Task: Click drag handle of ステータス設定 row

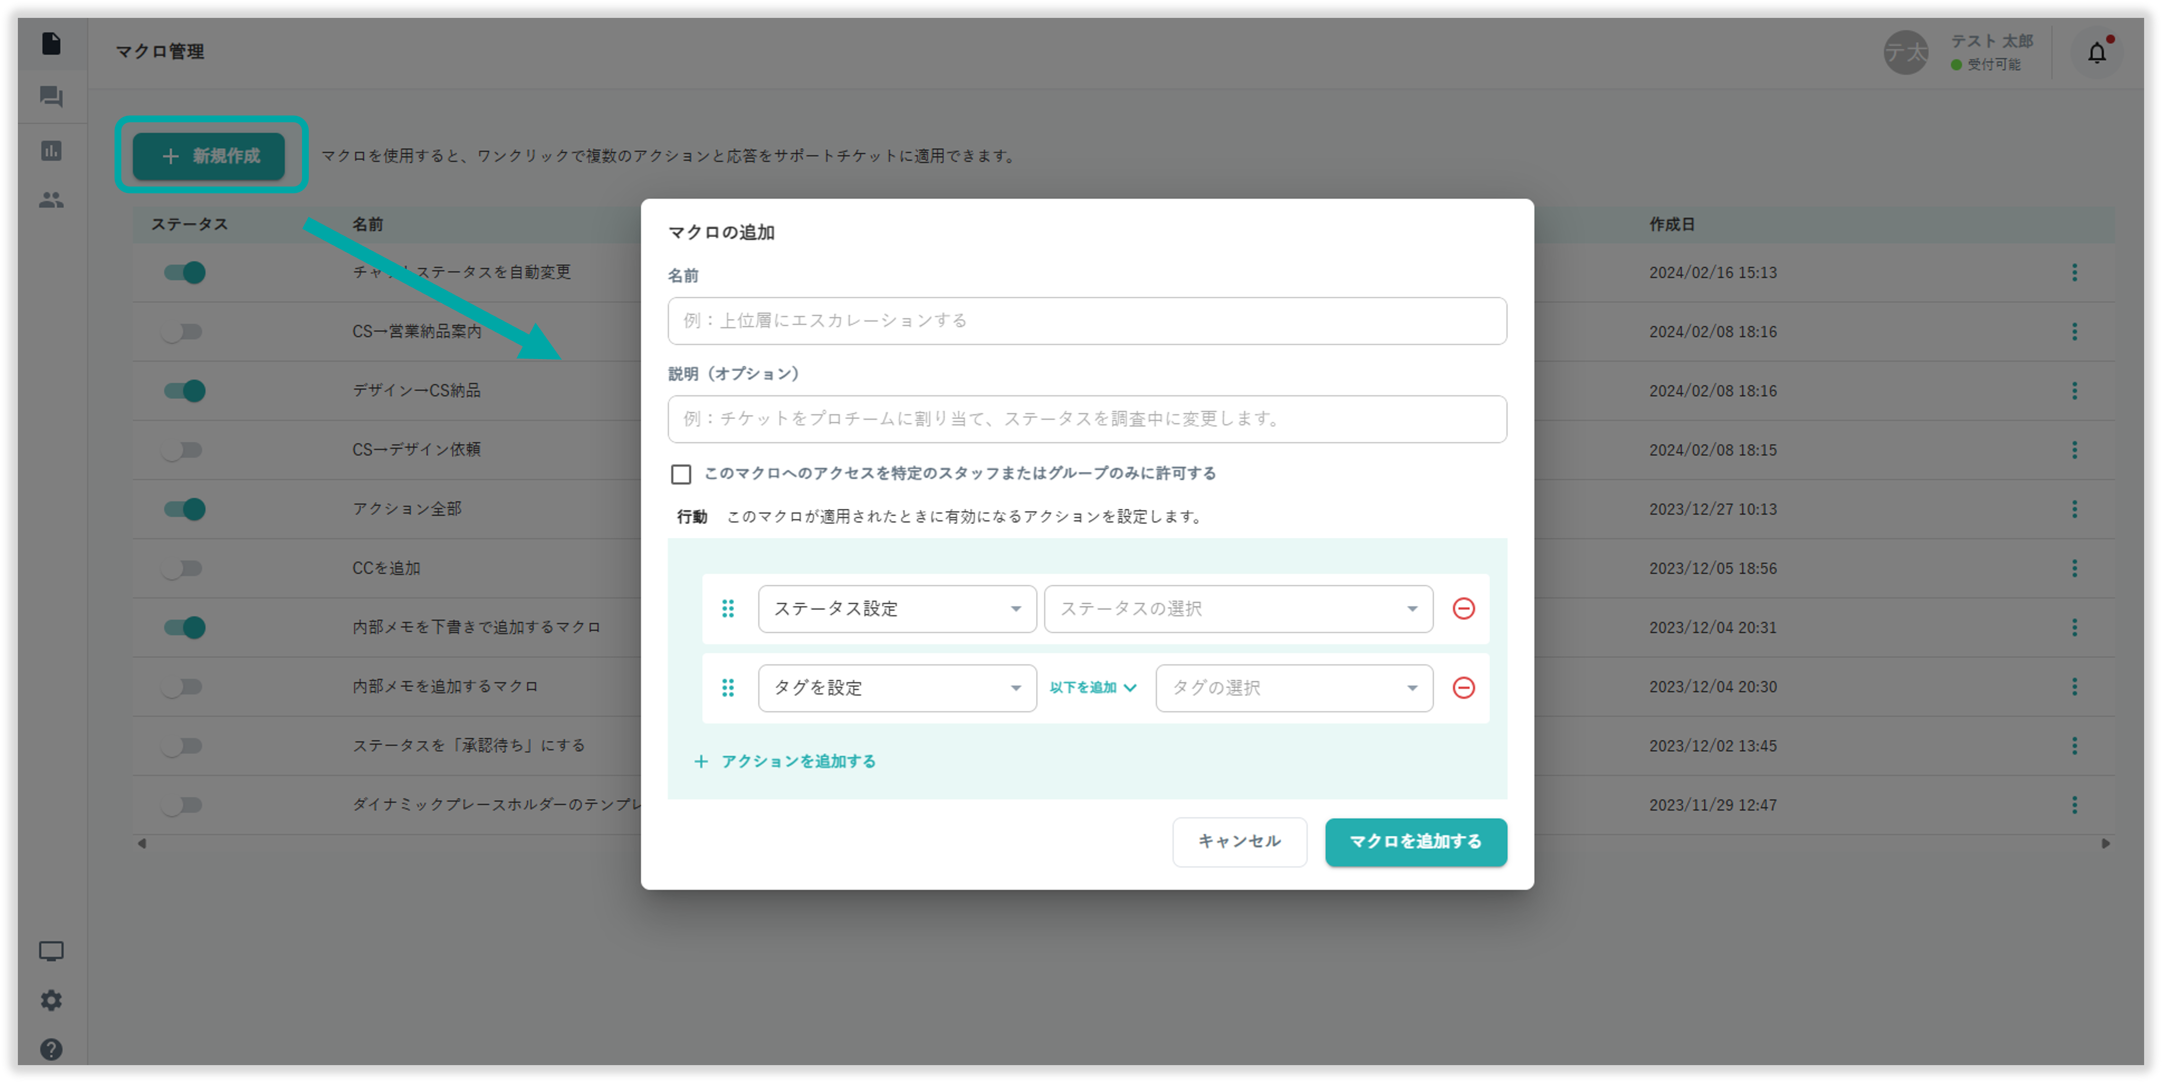Action: click(x=728, y=608)
